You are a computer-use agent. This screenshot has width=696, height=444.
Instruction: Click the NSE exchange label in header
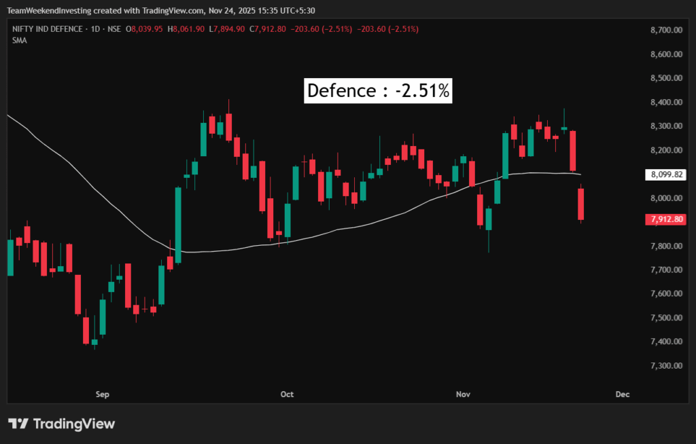pyautogui.click(x=111, y=29)
